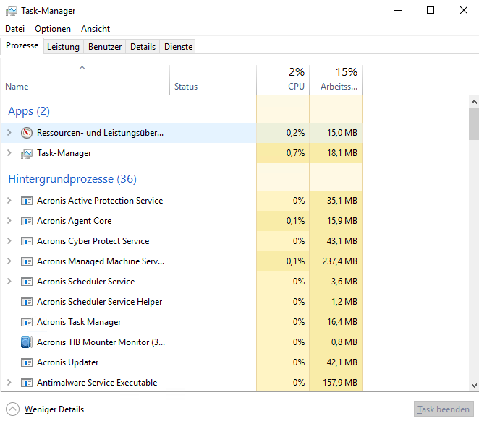Click the Task beenden button
The width and height of the screenshot is (479, 426).
pyautogui.click(x=444, y=409)
